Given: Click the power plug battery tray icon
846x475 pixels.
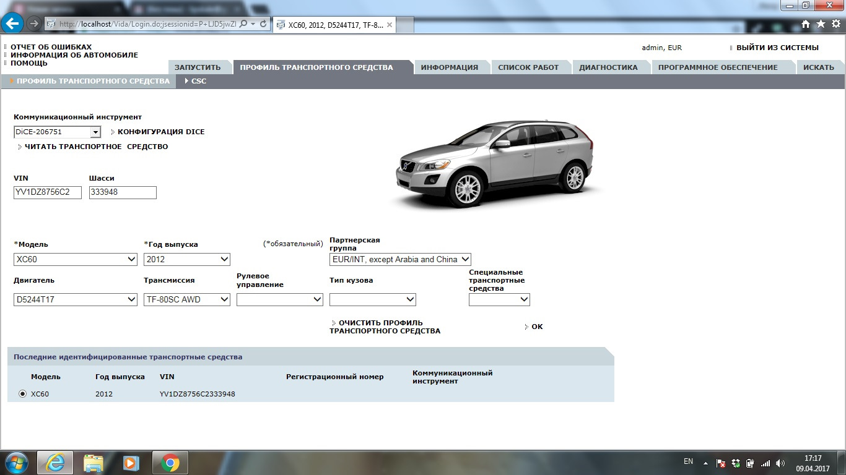Looking at the screenshot, I should click(751, 463).
